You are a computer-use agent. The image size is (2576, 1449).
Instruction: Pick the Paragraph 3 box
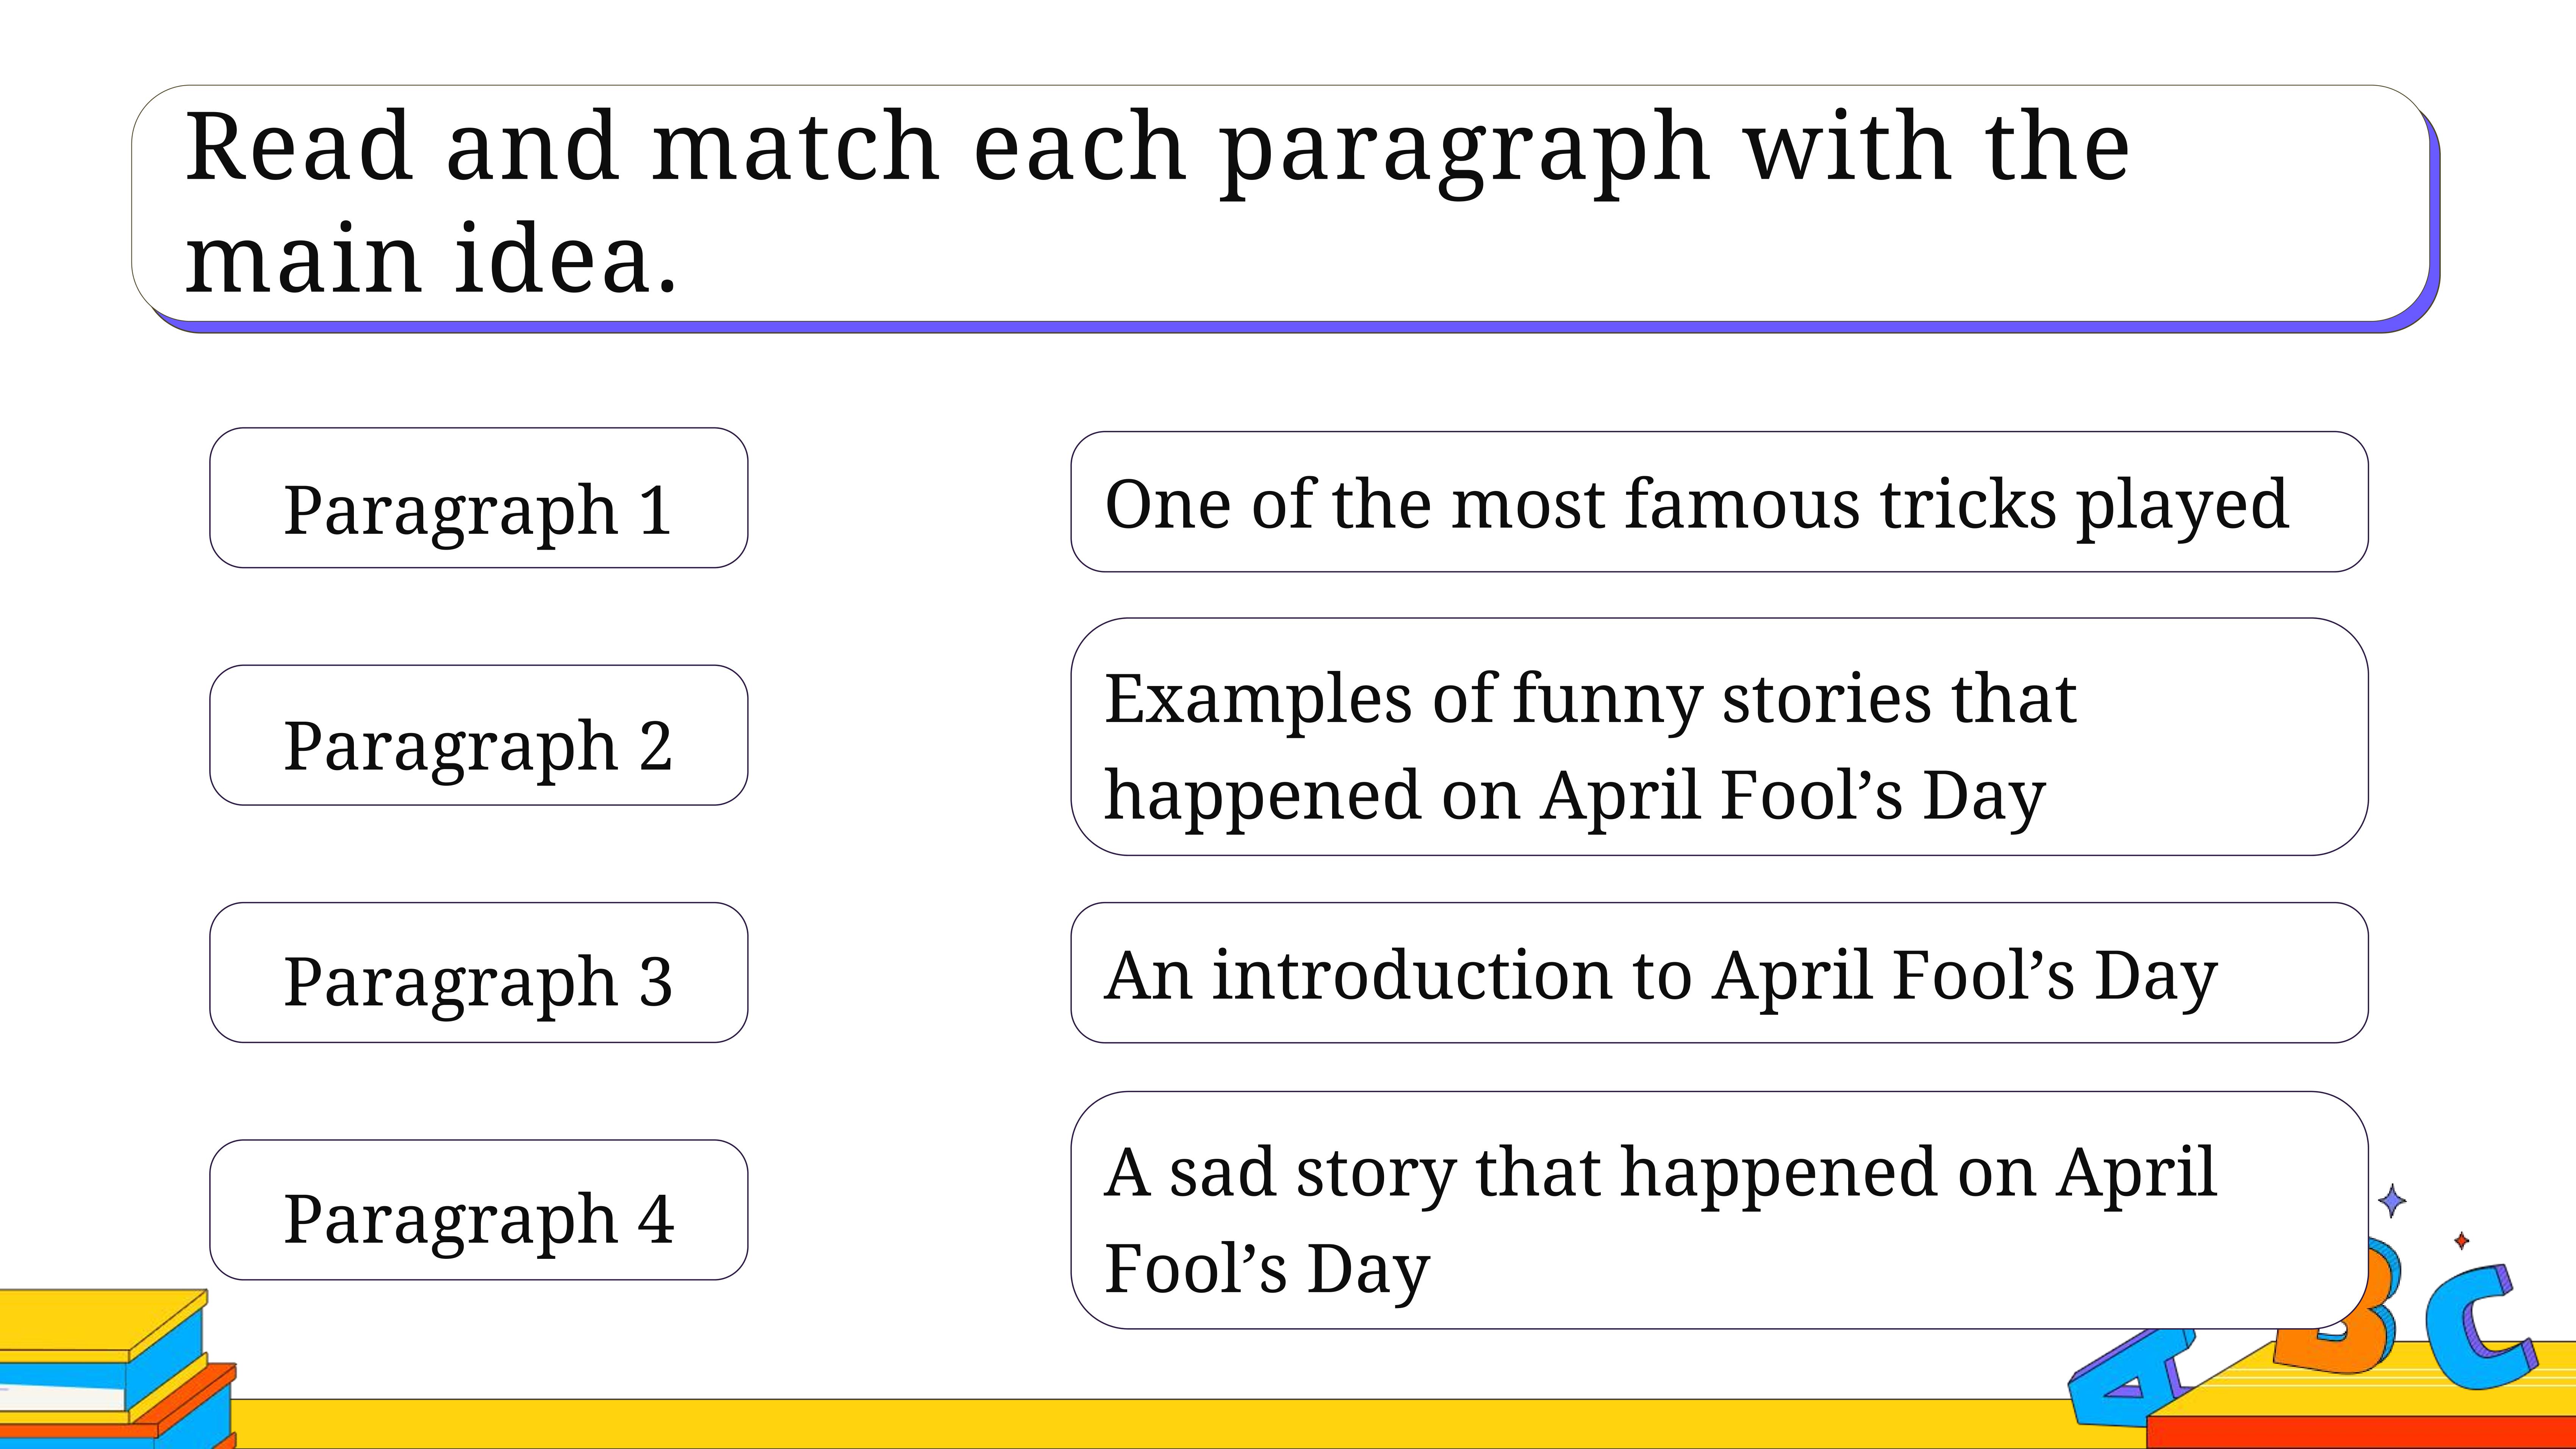[478, 972]
